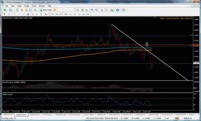Select the Crosshair tool
The image size is (201, 121).
(x=9, y=14)
